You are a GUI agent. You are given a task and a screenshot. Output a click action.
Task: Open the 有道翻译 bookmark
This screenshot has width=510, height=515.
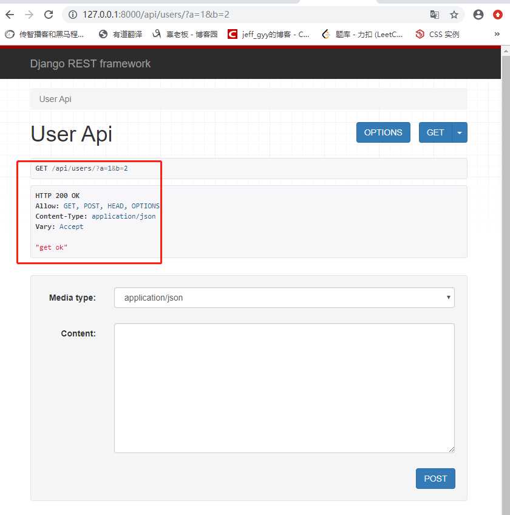pos(121,34)
